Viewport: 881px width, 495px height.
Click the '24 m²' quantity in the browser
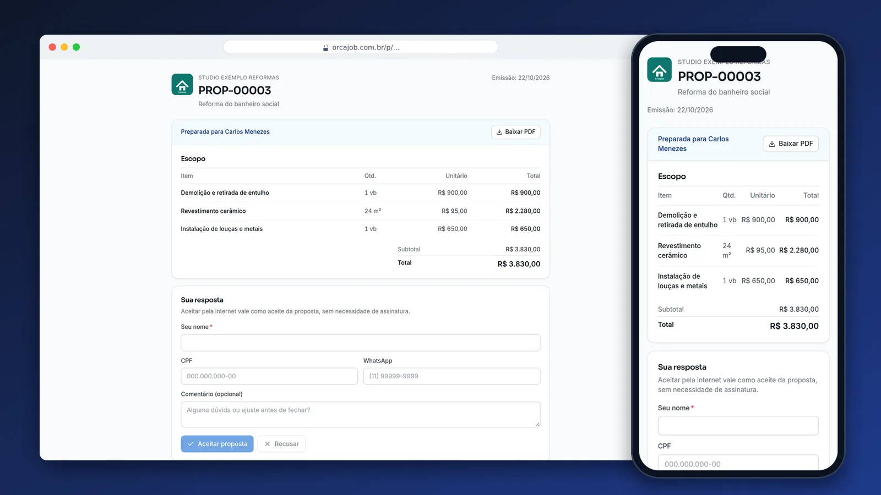(373, 211)
